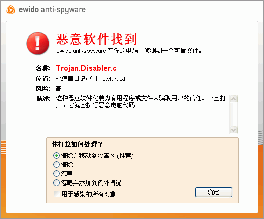Click description scrollbar down arrow

coord(234,130)
